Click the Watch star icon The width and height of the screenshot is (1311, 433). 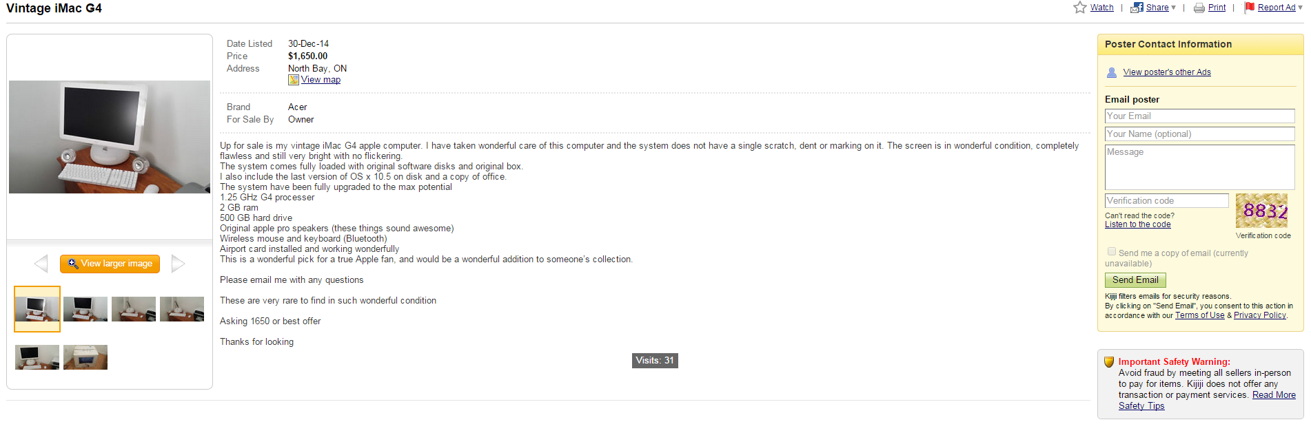1079,8
